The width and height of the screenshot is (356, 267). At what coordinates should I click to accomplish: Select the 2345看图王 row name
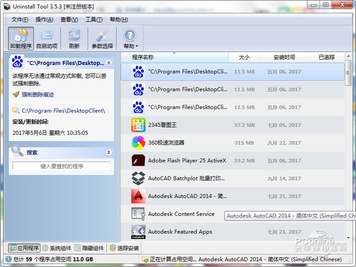point(162,125)
